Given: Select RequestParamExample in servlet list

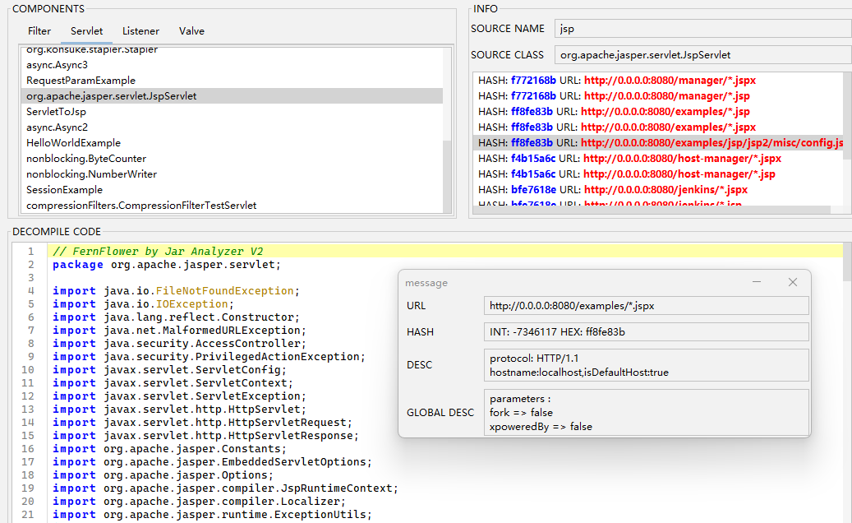Looking at the screenshot, I should (81, 81).
